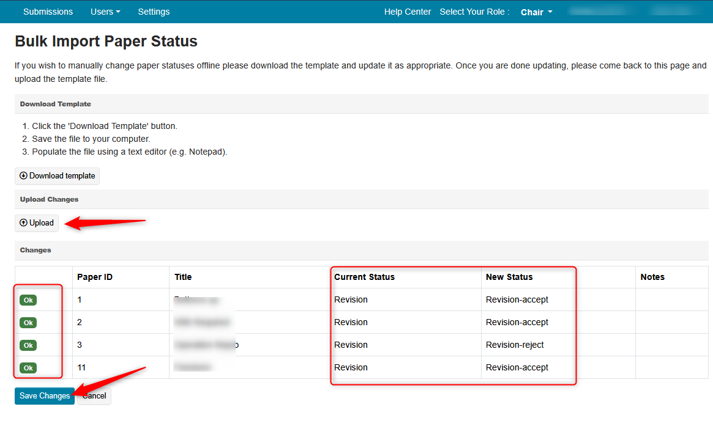The width and height of the screenshot is (713, 437).
Task: Click the Ok badge for paper 1
Action: coord(28,300)
